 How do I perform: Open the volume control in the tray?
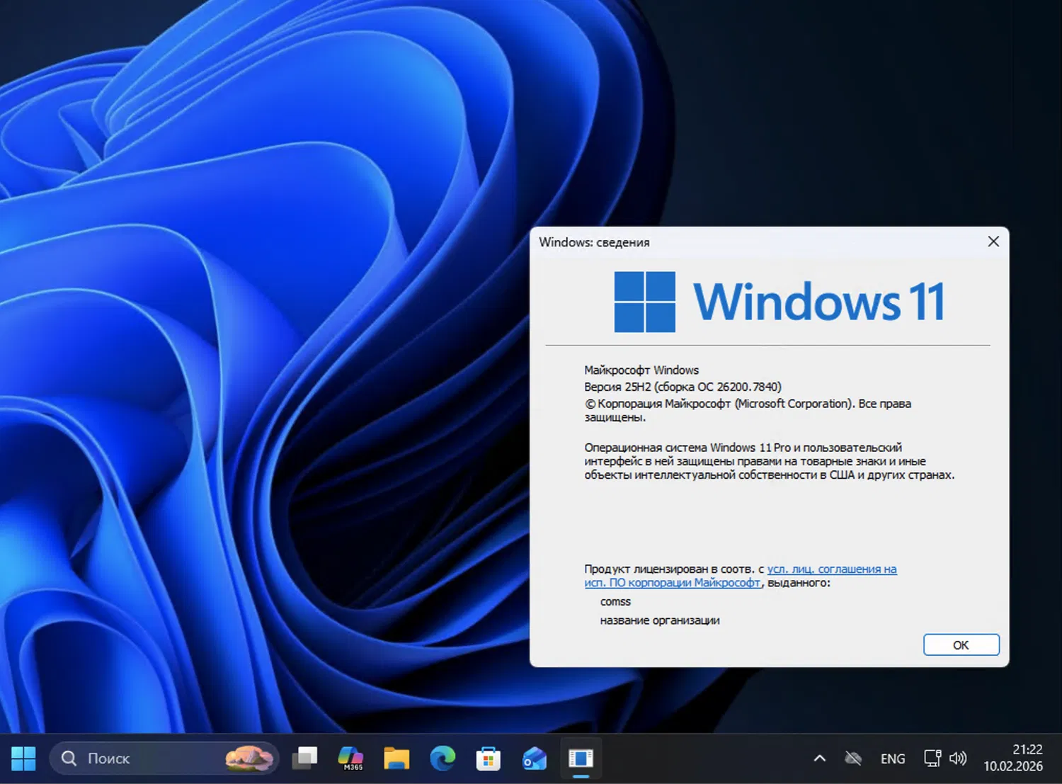pyautogui.click(x=958, y=758)
